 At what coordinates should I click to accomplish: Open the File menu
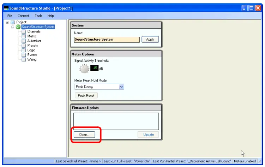[10, 16]
